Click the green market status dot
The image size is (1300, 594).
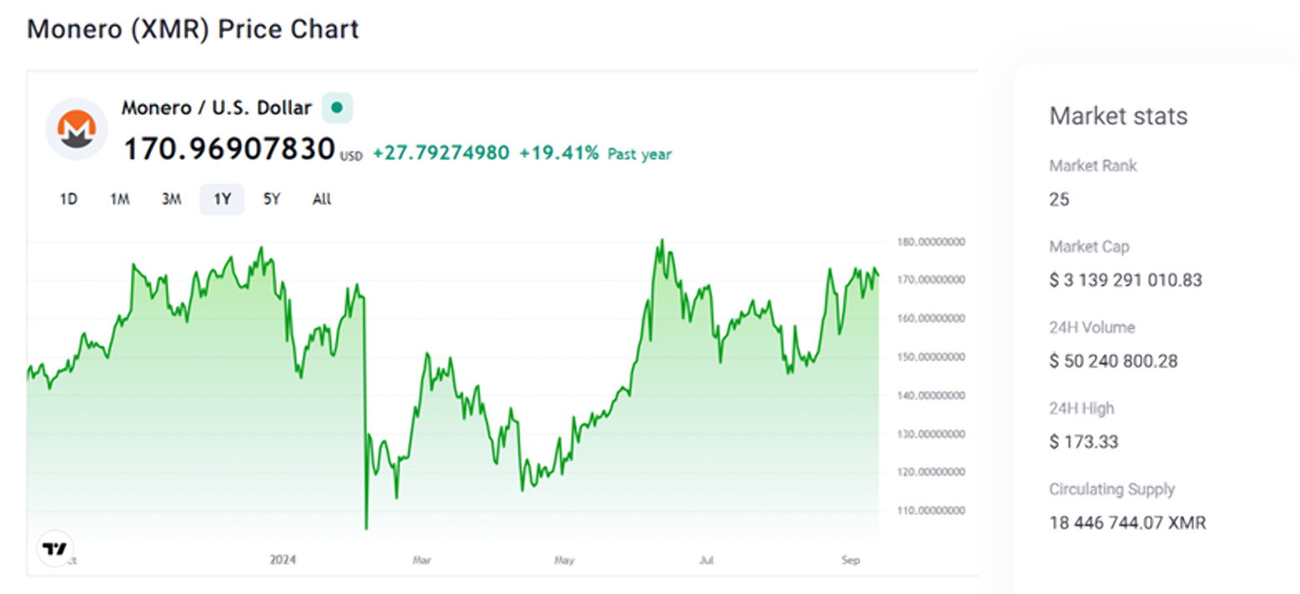click(337, 107)
